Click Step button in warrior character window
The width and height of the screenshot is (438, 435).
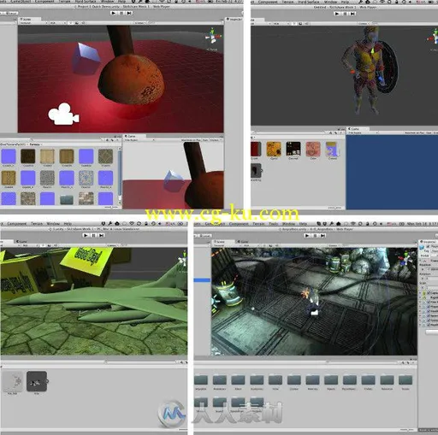tap(352, 14)
